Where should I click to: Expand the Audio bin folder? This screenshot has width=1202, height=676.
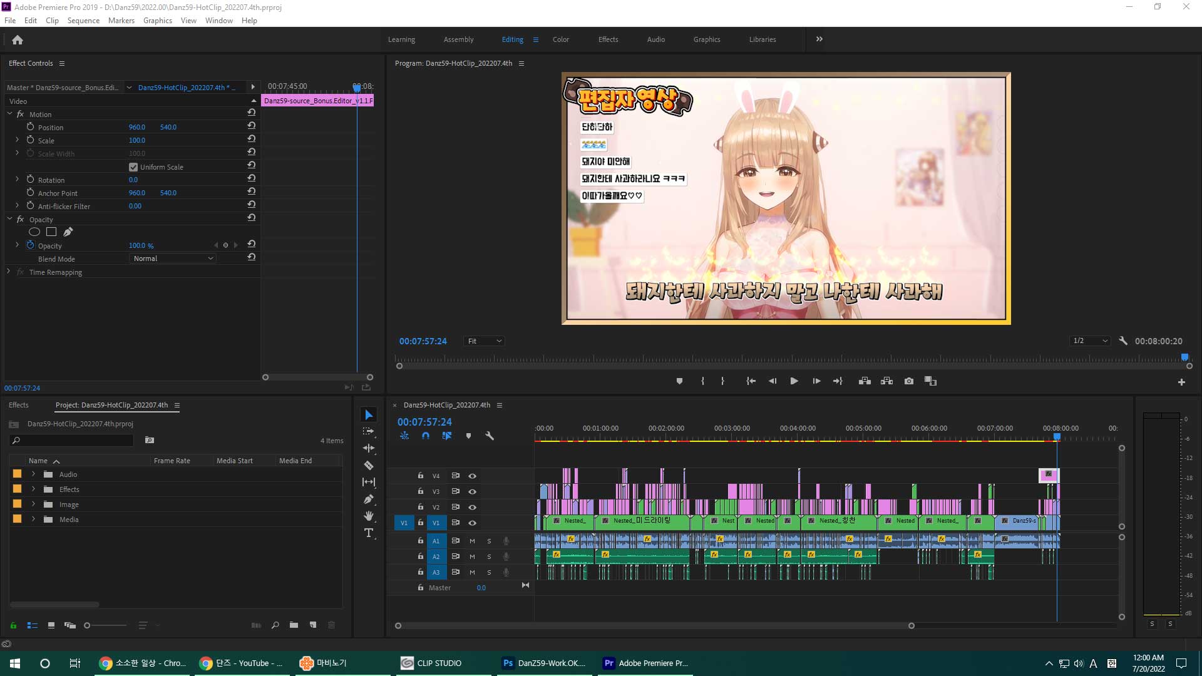(33, 474)
